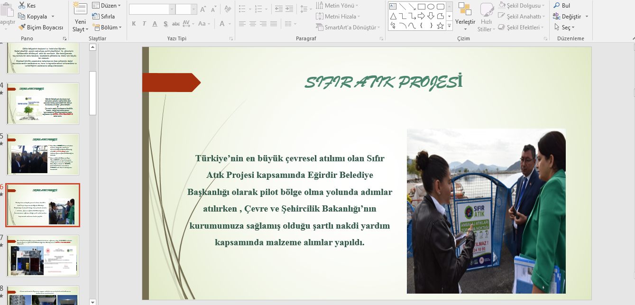This screenshot has height=305, width=635.
Task: Select the left brace shape
Action: coord(421,26)
